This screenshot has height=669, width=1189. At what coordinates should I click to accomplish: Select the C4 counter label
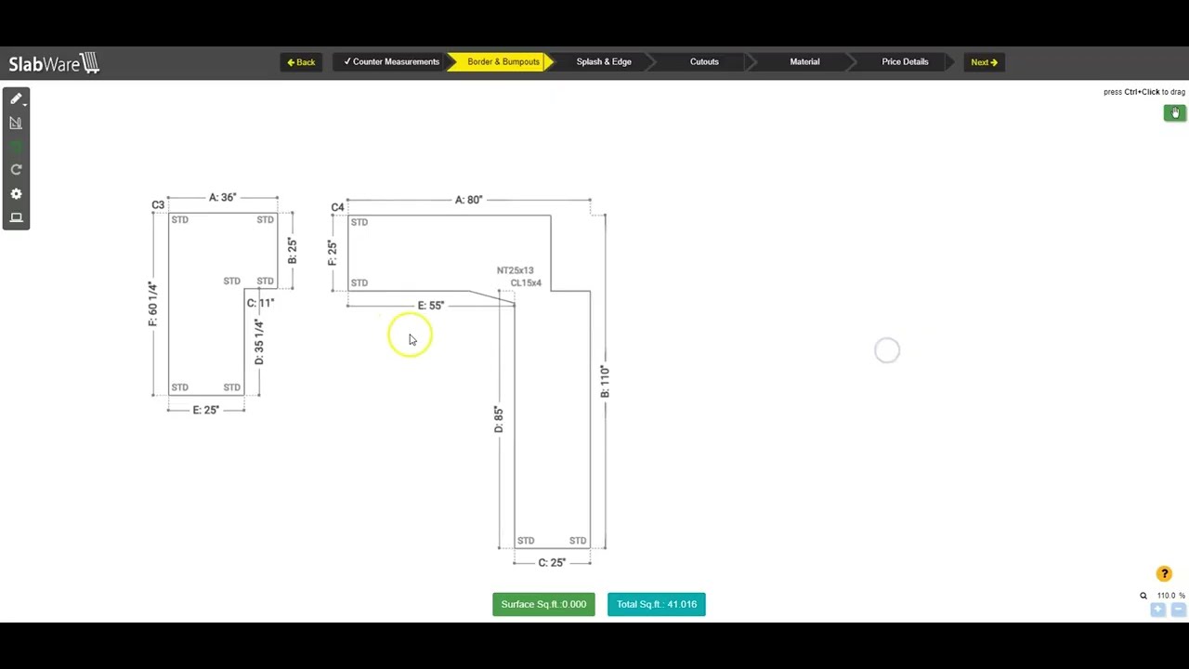click(x=337, y=207)
